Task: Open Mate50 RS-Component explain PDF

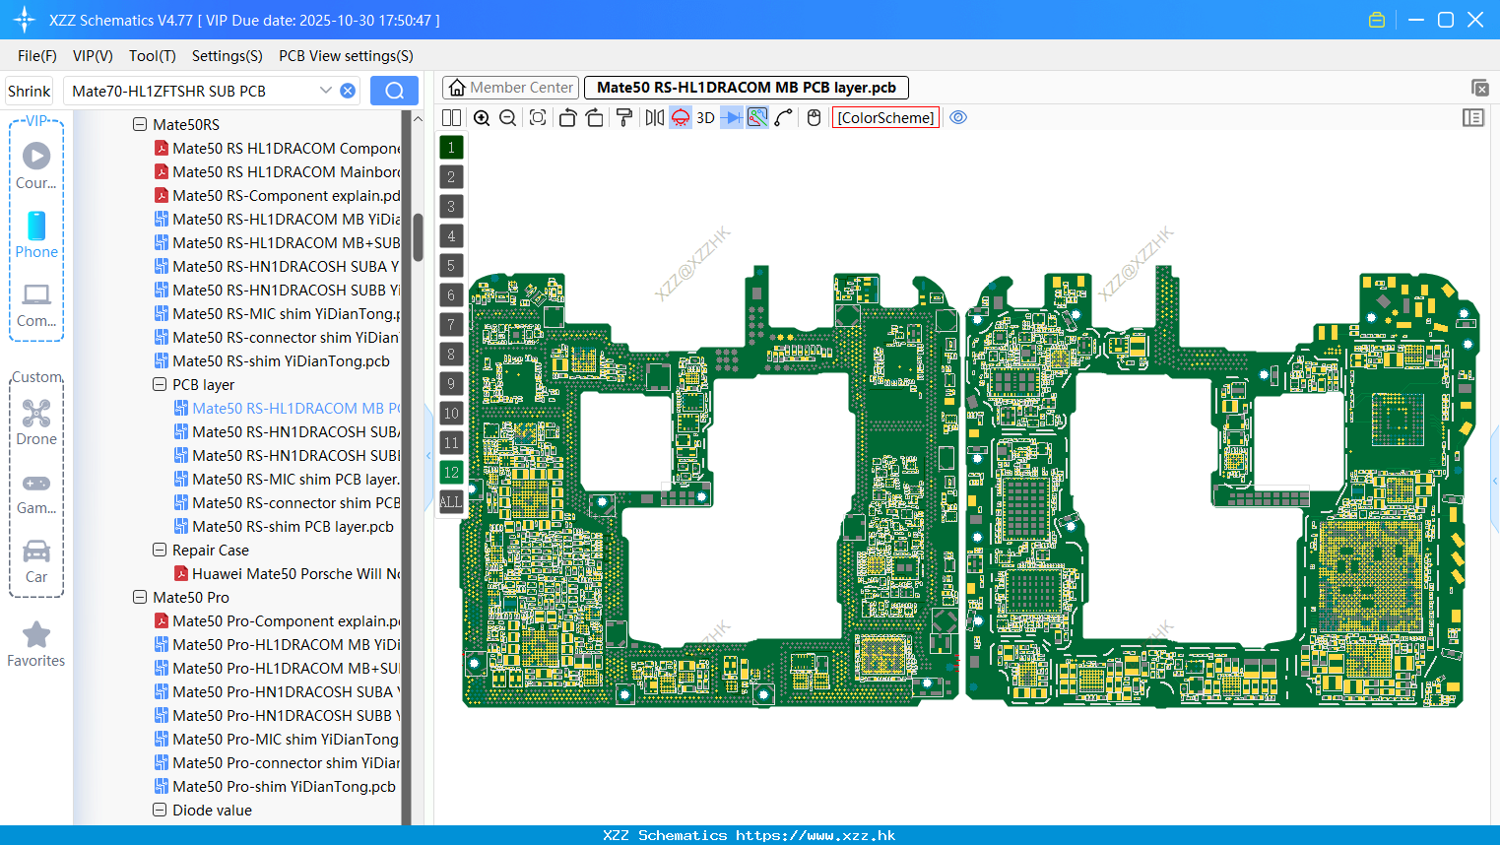Action: [278, 195]
